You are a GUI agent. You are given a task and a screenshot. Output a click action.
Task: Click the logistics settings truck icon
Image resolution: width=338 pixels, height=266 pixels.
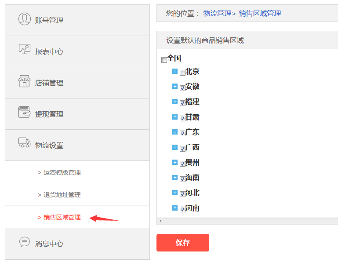click(x=24, y=142)
